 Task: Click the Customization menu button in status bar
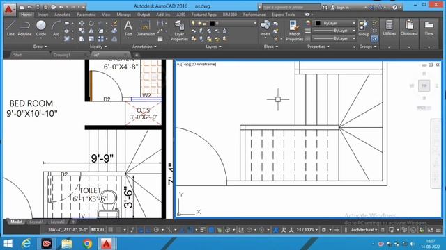[x=438, y=230]
